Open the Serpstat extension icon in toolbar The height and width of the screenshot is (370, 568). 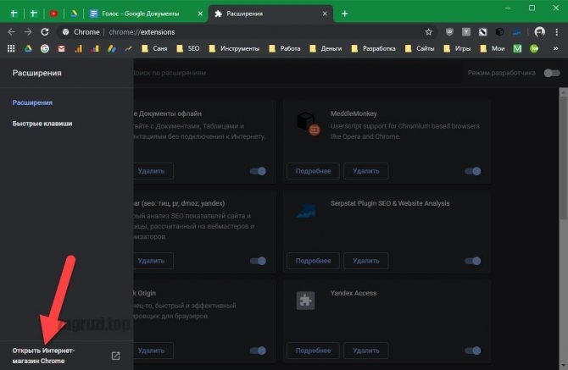click(516, 32)
